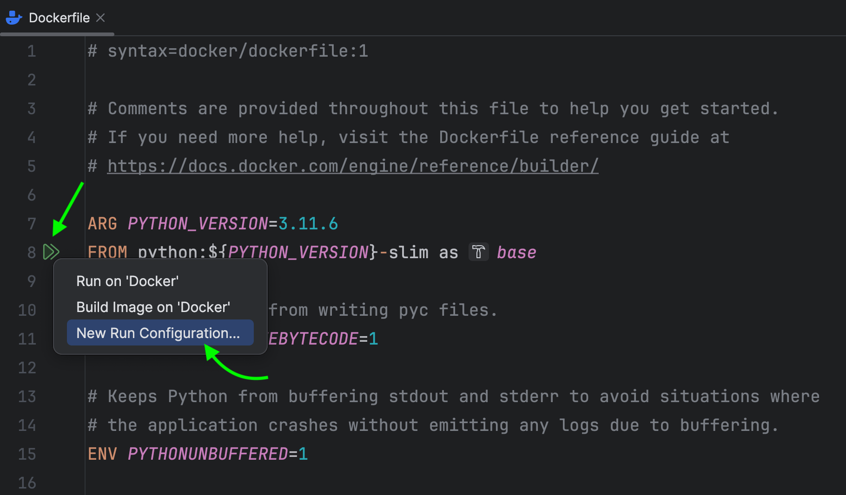Image resolution: width=846 pixels, height=495 pixels.
Task: Click the 3.11.6 version value
Action: click(308, 224)
